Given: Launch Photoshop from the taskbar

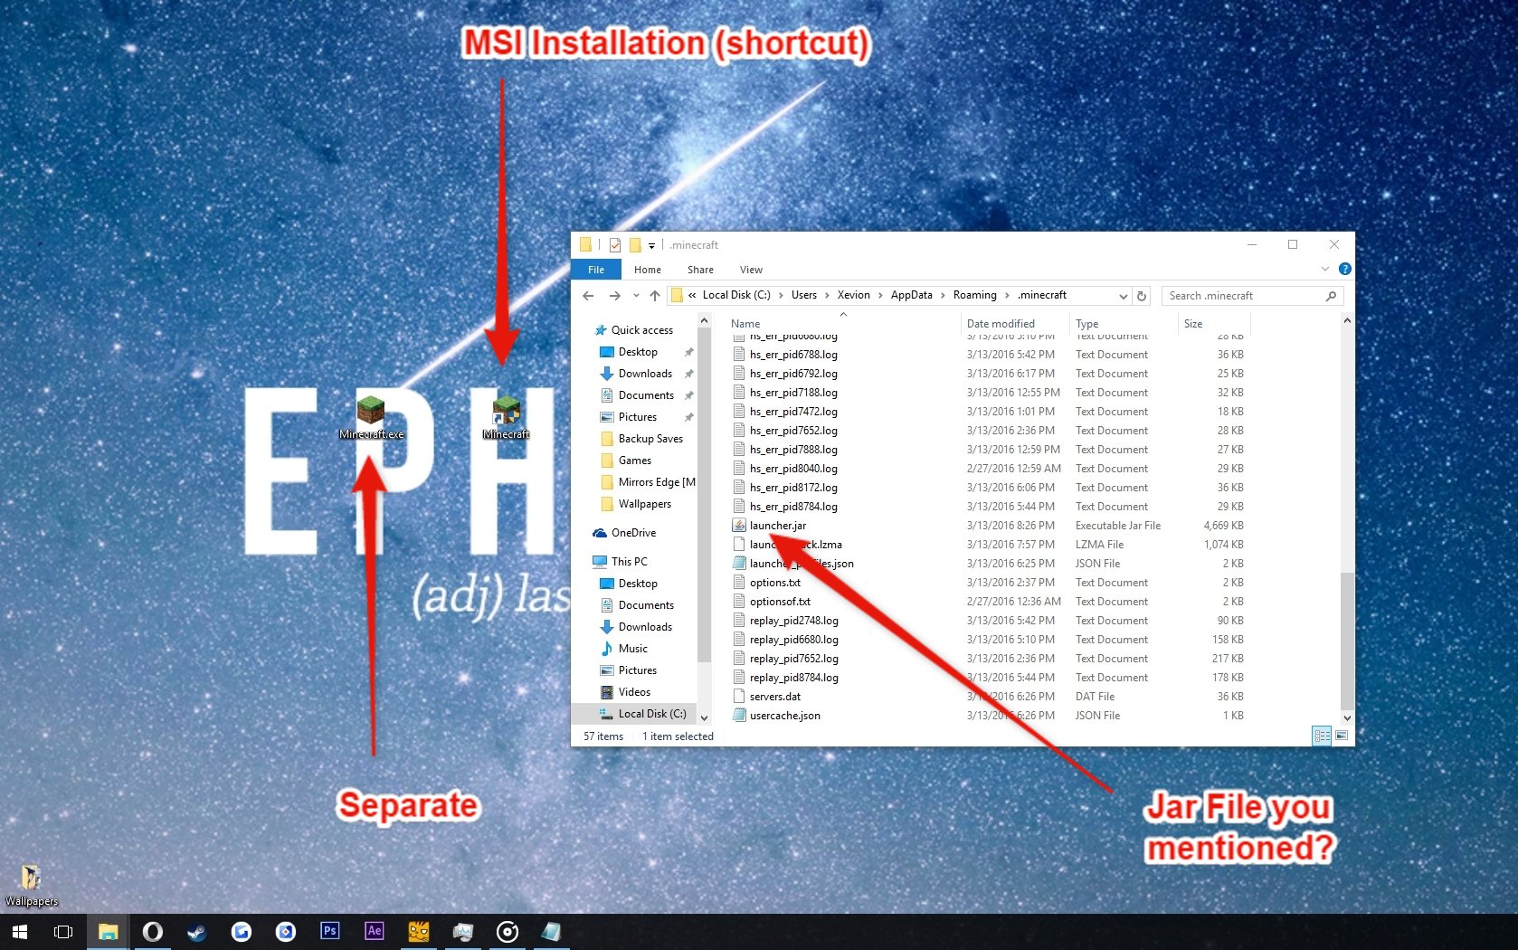Looking at the screenshot, I should point(329,931).
